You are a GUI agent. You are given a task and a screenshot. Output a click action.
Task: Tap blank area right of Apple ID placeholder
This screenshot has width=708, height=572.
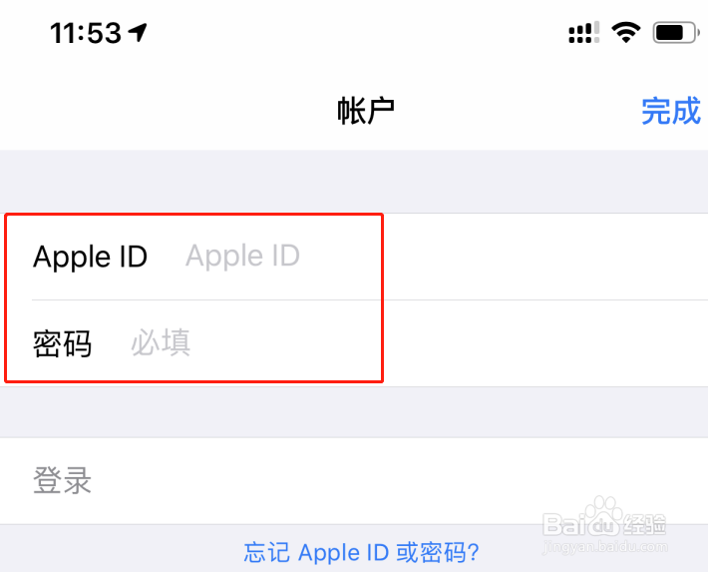(504, 256)
